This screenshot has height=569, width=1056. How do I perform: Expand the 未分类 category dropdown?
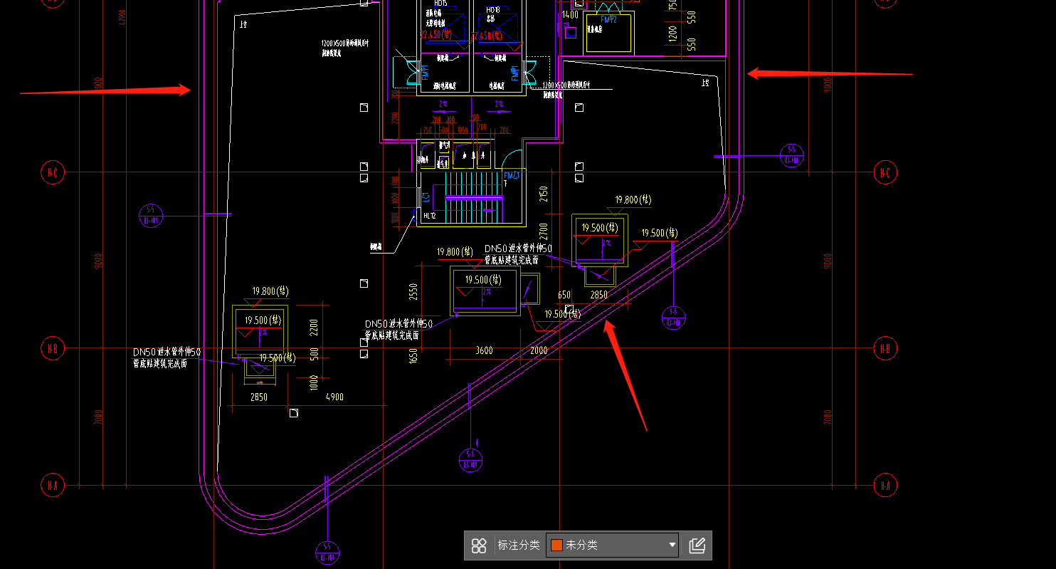pyautogui.click(x=612, y=545)
